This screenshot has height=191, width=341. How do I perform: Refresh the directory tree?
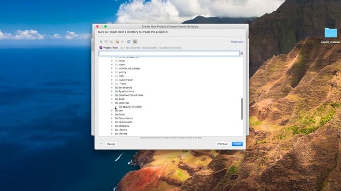[x=129, y=42]
